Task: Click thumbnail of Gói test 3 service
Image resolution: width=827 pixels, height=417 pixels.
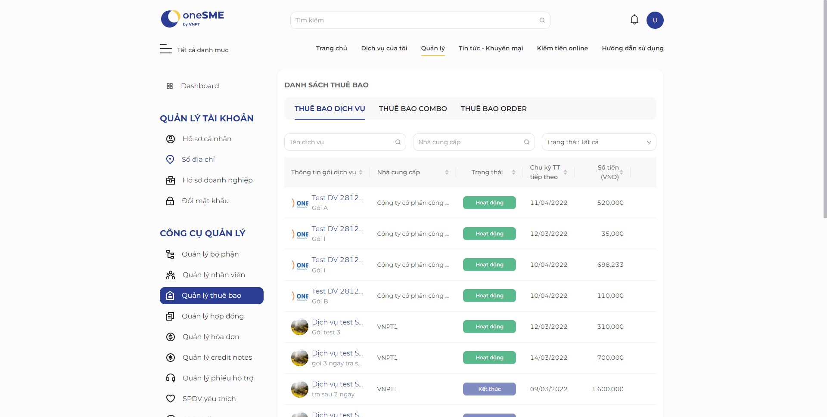Action: (x=300, y=327)
